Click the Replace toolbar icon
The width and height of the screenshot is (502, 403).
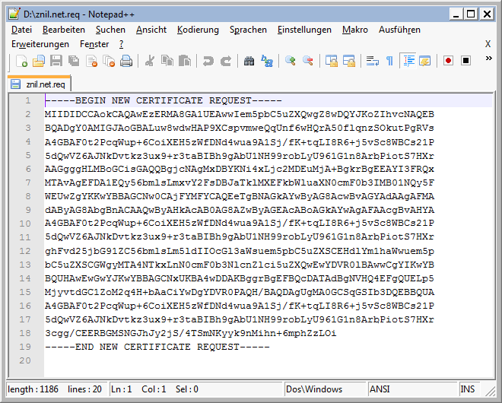click(x=266, y=61)
